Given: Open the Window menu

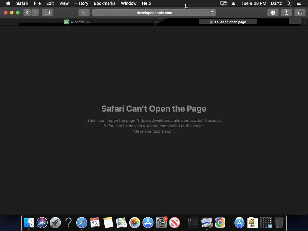Looking at the screenshot, I should tap(128, 3).
